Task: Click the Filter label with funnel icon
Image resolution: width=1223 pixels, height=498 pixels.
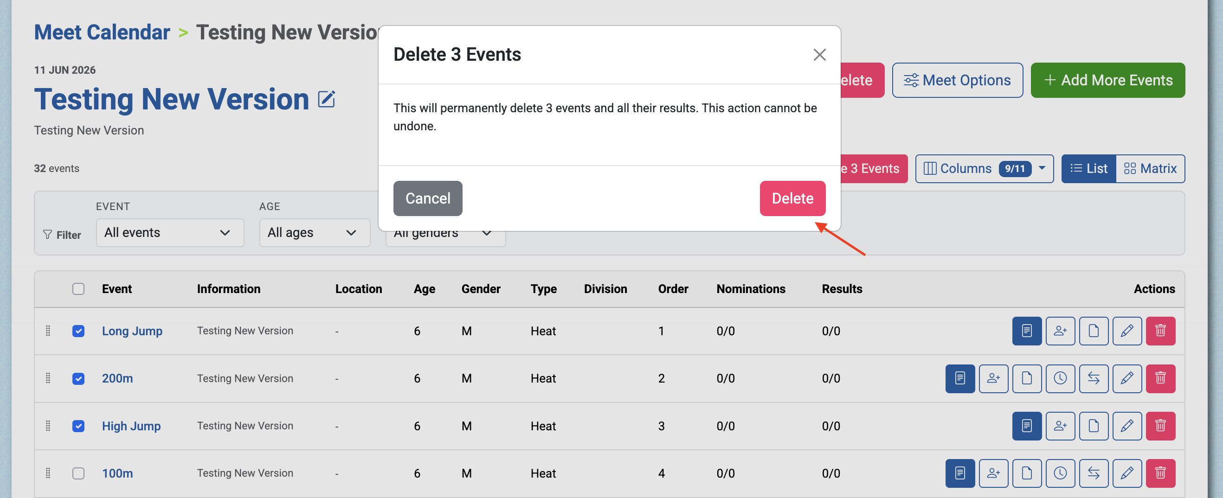Action: [x=62, y=235]
